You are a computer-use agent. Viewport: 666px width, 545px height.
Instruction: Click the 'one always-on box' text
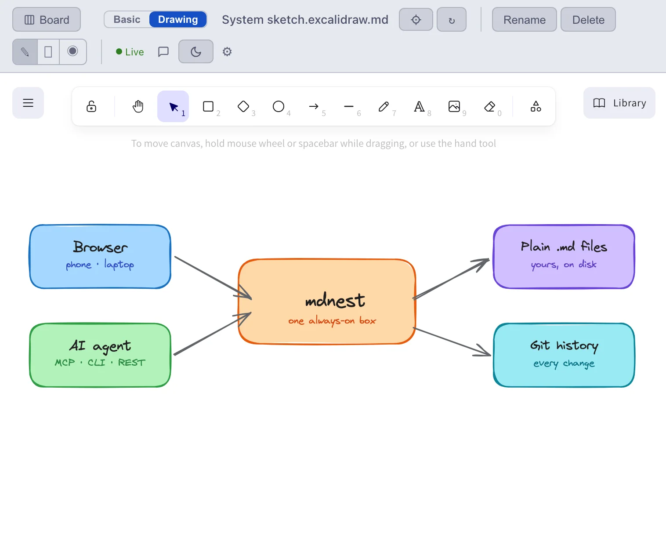coord(332,321)
